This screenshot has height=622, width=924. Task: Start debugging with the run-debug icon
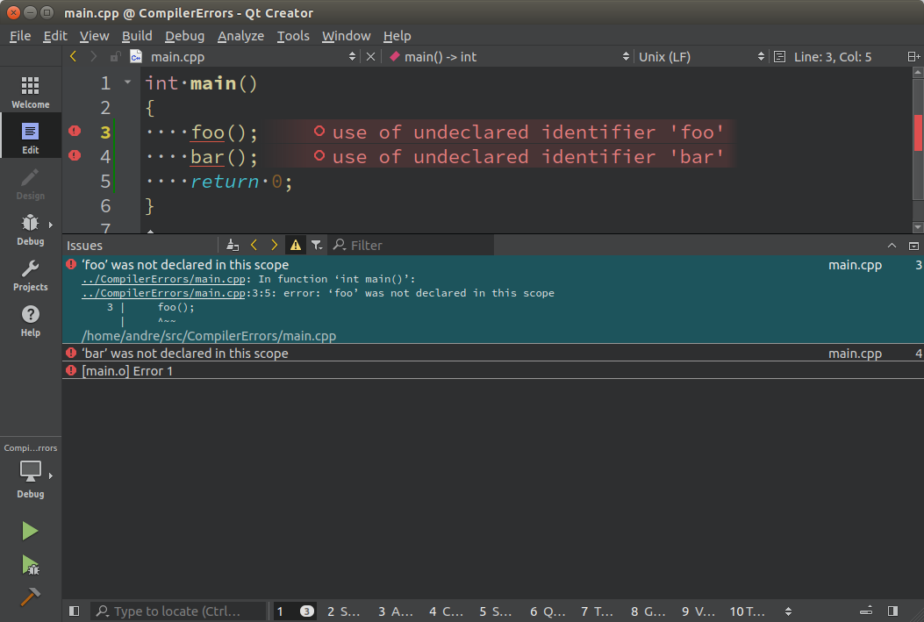pos(30,564)
